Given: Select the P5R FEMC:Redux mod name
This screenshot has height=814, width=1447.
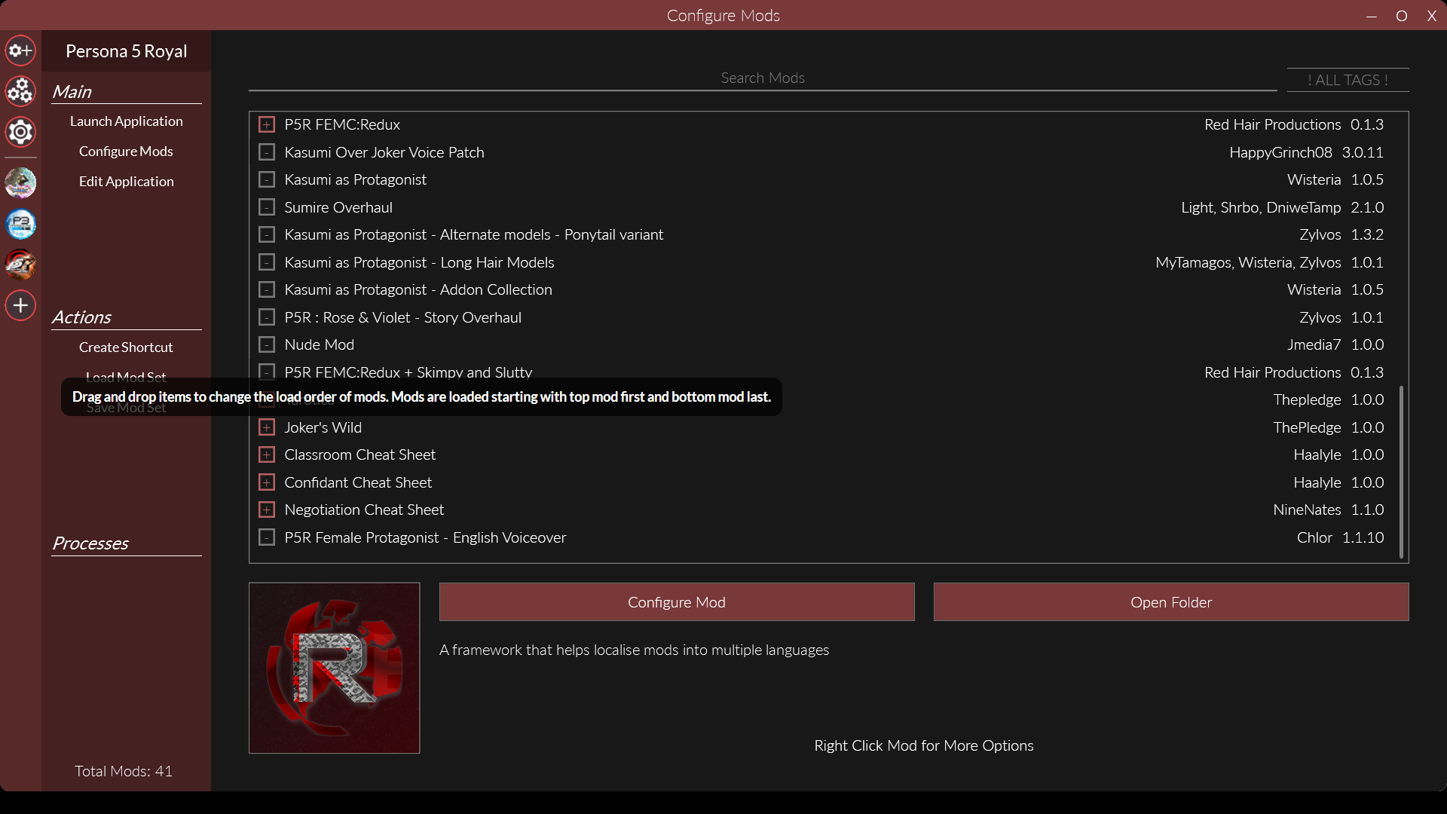Looking at the screenshot, I should tap(342, 124).
